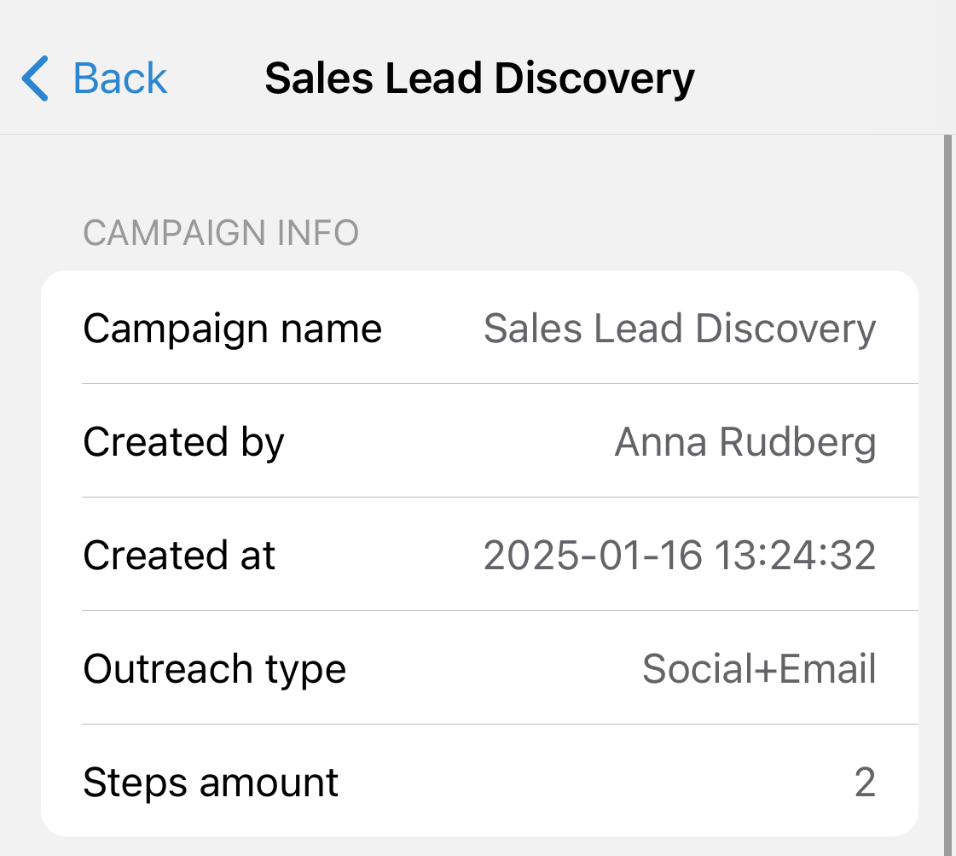Select the Created at label
Viewport: 956px width, 856px height.
tap(179, 556)
